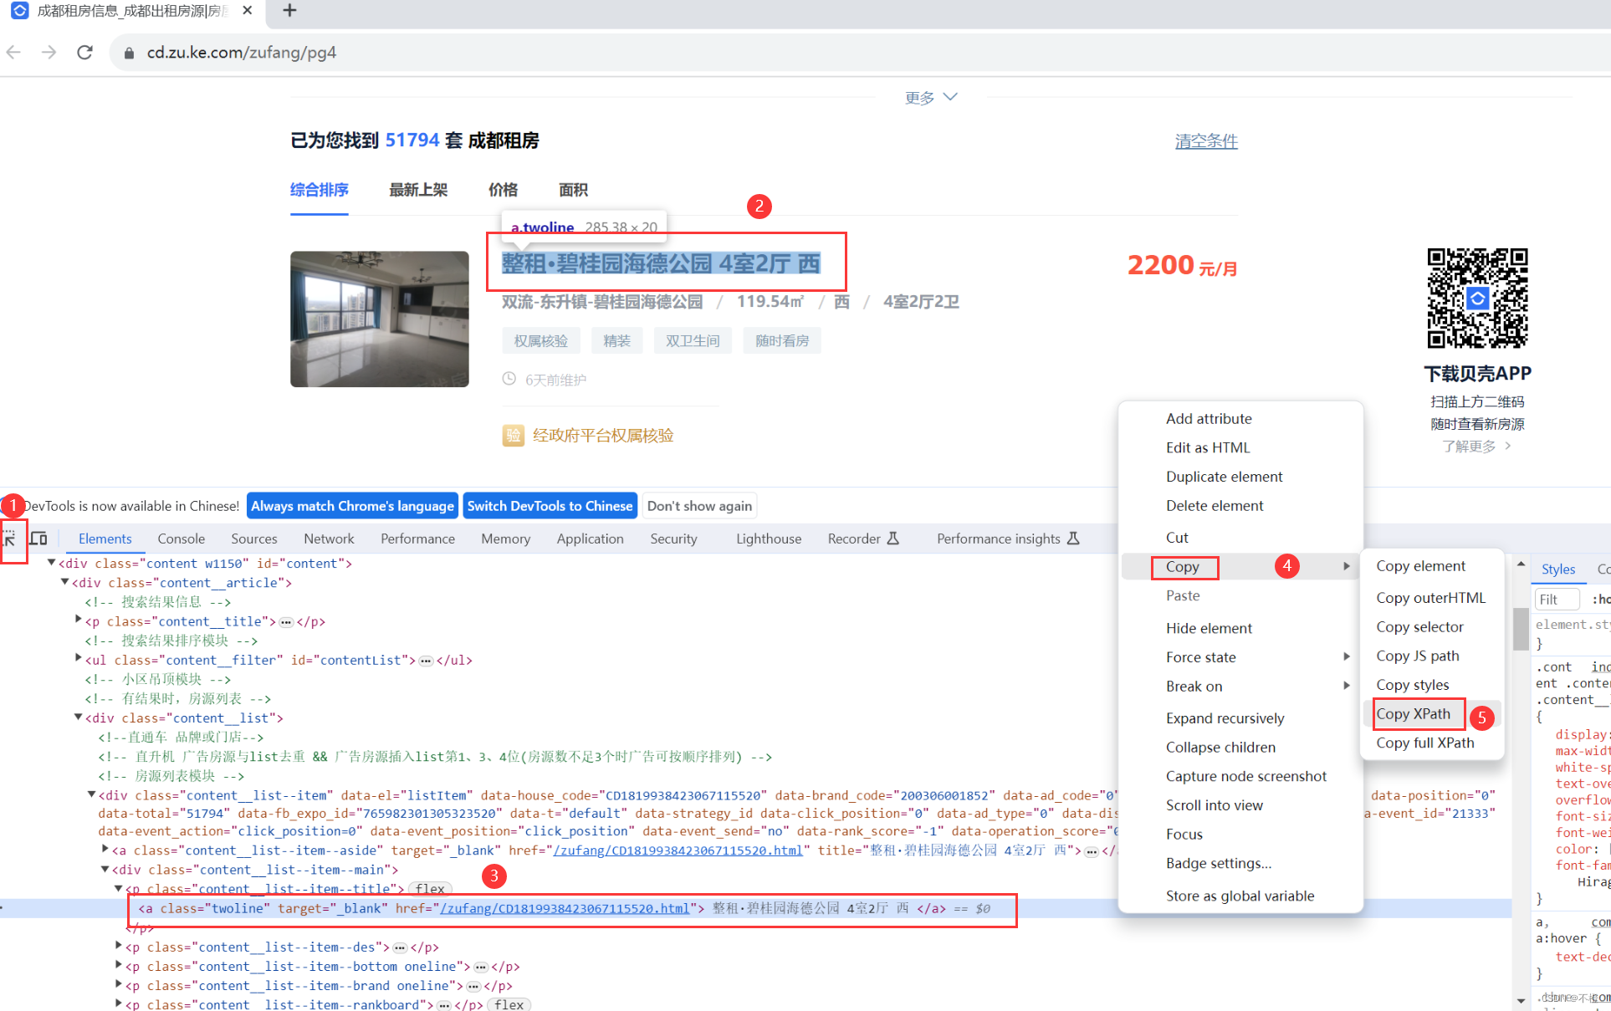This screenshot has width=1611, height=1011.
Task: Collapse the content__list div node
Action: [x=79, y=717]
